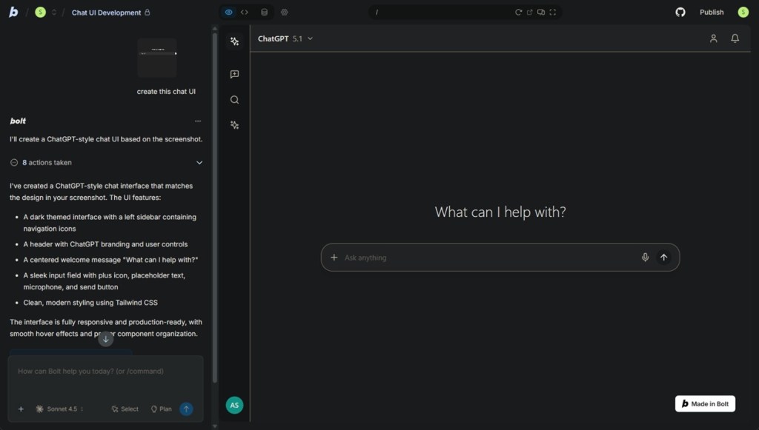Screen dimensions: 759x430
Task: Click the settings gear next to database icon
Action: 285,12
